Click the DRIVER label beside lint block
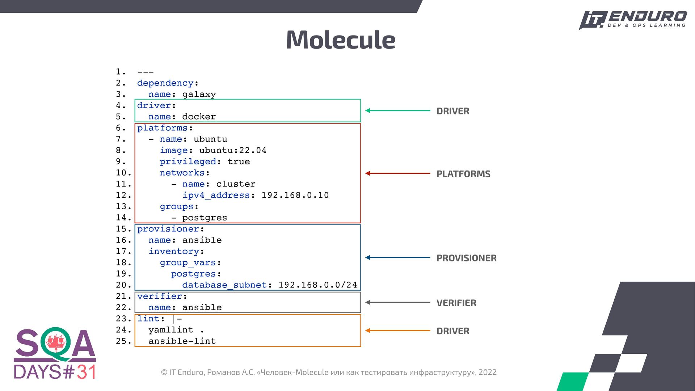 click(453, 331)
